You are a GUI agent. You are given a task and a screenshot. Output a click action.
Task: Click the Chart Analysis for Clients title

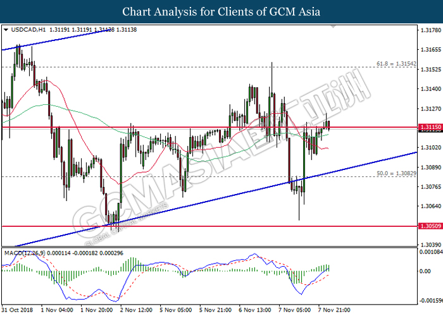[221, 11]
